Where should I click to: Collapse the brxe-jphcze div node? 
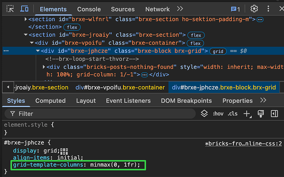[x=38, y=51]
